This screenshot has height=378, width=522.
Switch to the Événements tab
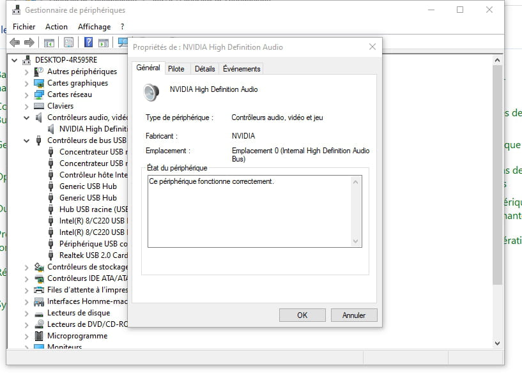coord(242,69)
